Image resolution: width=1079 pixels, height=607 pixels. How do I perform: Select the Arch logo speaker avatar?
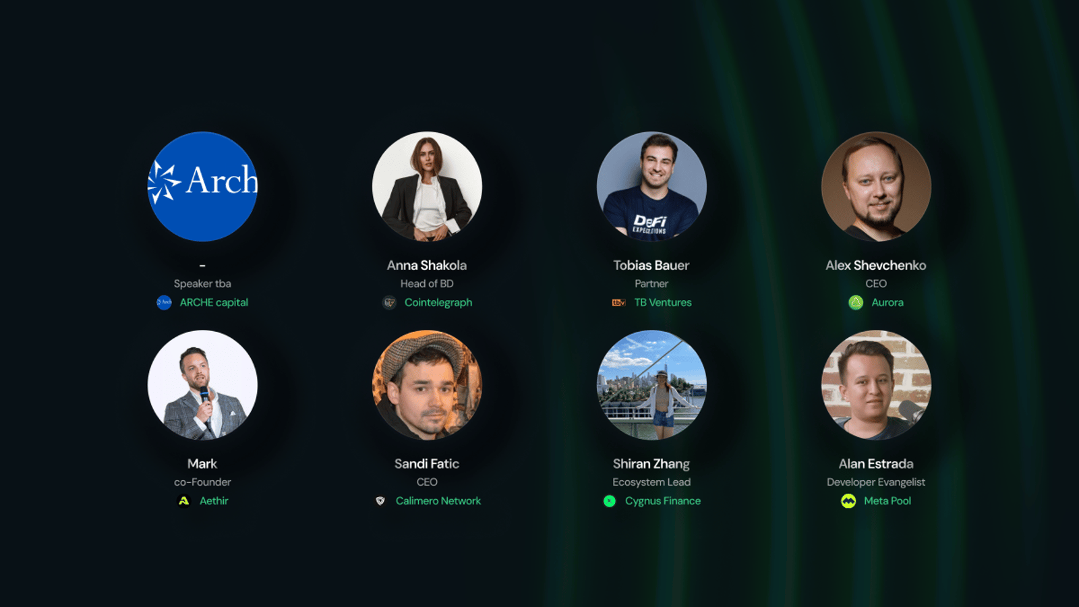click(202, 186)
